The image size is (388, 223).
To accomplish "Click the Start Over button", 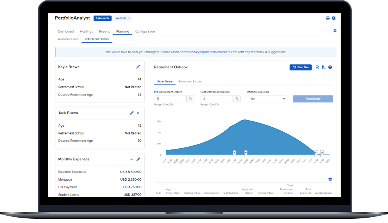I will [x=301, y=67].
